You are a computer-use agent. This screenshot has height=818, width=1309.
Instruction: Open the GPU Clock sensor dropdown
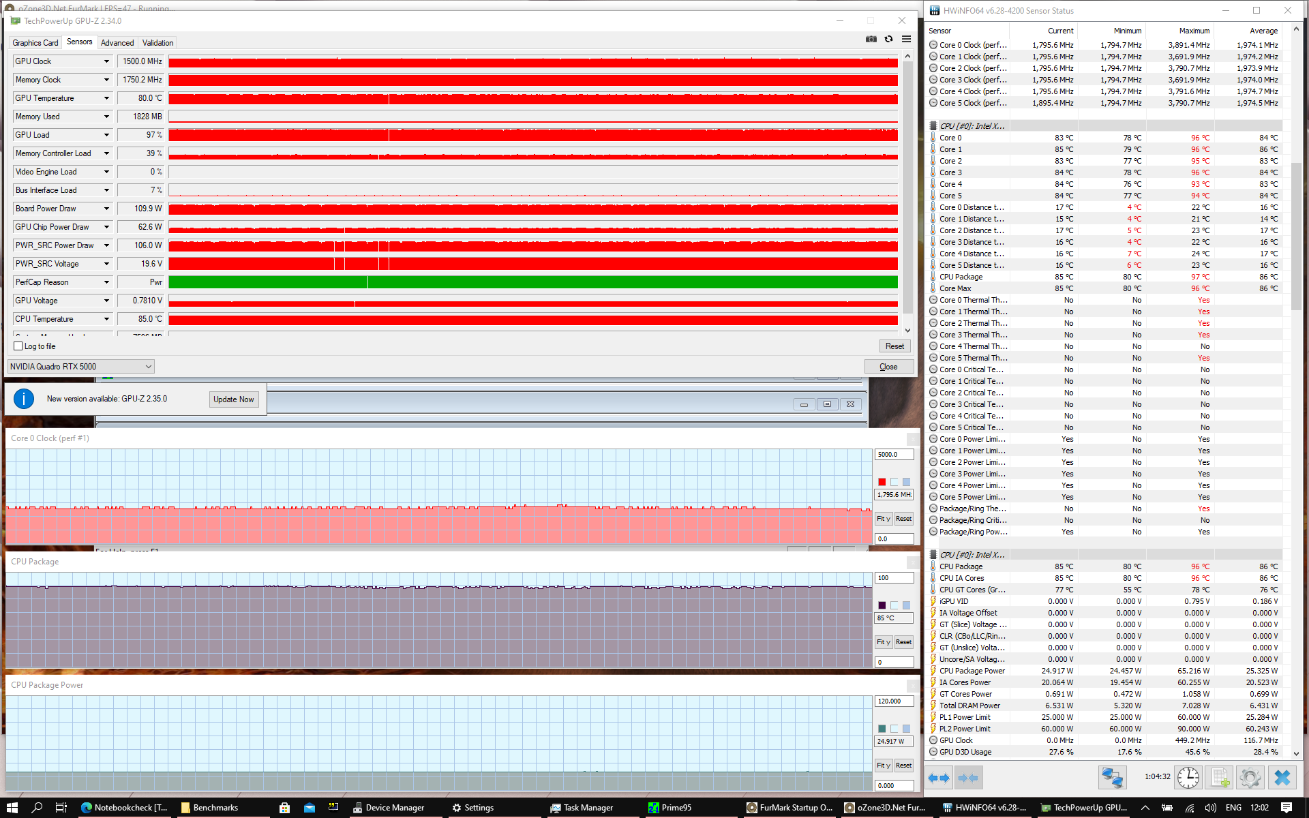106,61
